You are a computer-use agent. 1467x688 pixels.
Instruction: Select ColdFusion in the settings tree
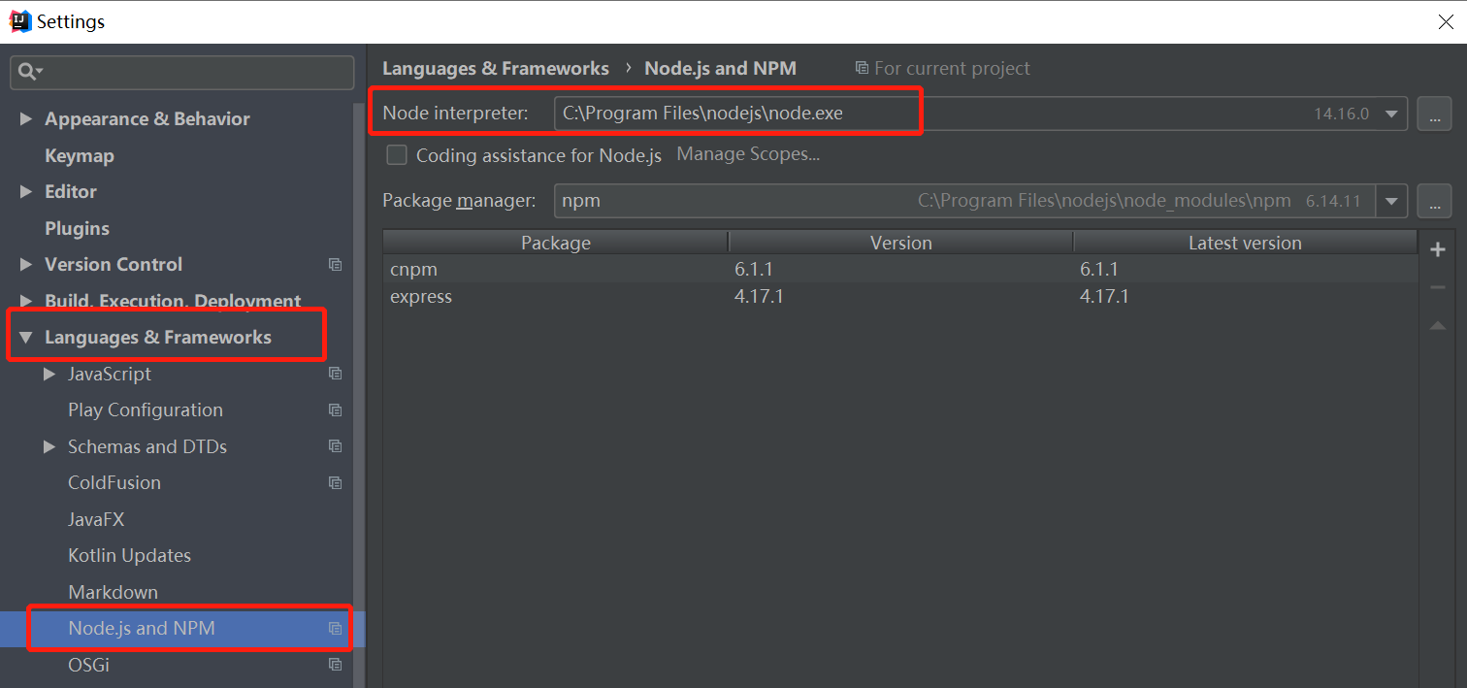[x=114, y=482]
